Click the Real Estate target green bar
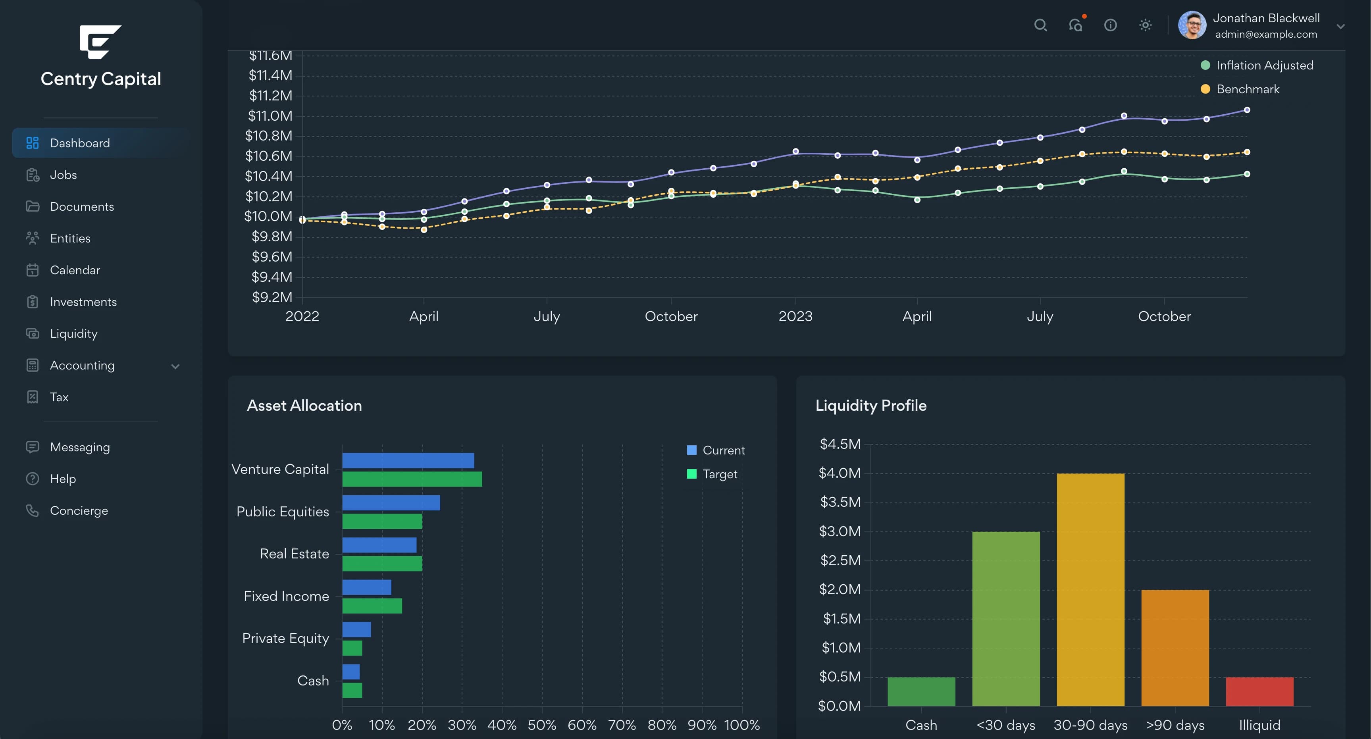Image resolution: width=1371 pixels, height=739 pixels. 382,564
